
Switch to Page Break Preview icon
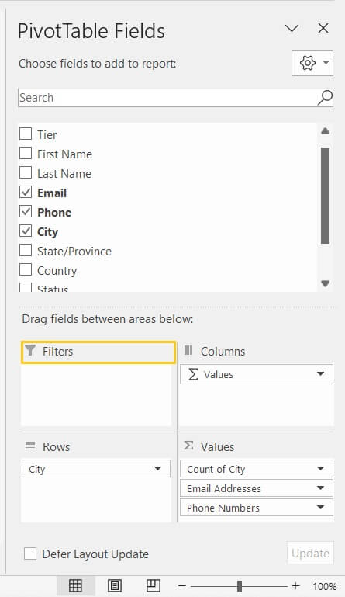pos(154,585)
